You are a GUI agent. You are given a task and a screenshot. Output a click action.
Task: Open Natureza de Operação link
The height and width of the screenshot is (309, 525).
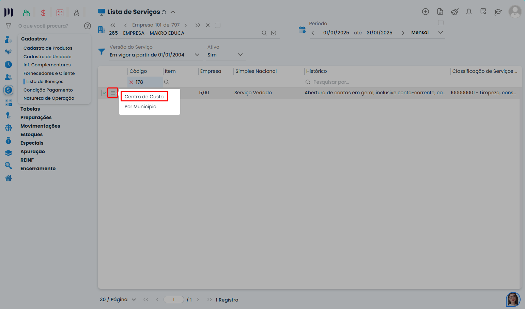(49, 98)
